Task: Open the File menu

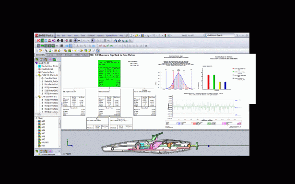Action: tap(59, 35)
